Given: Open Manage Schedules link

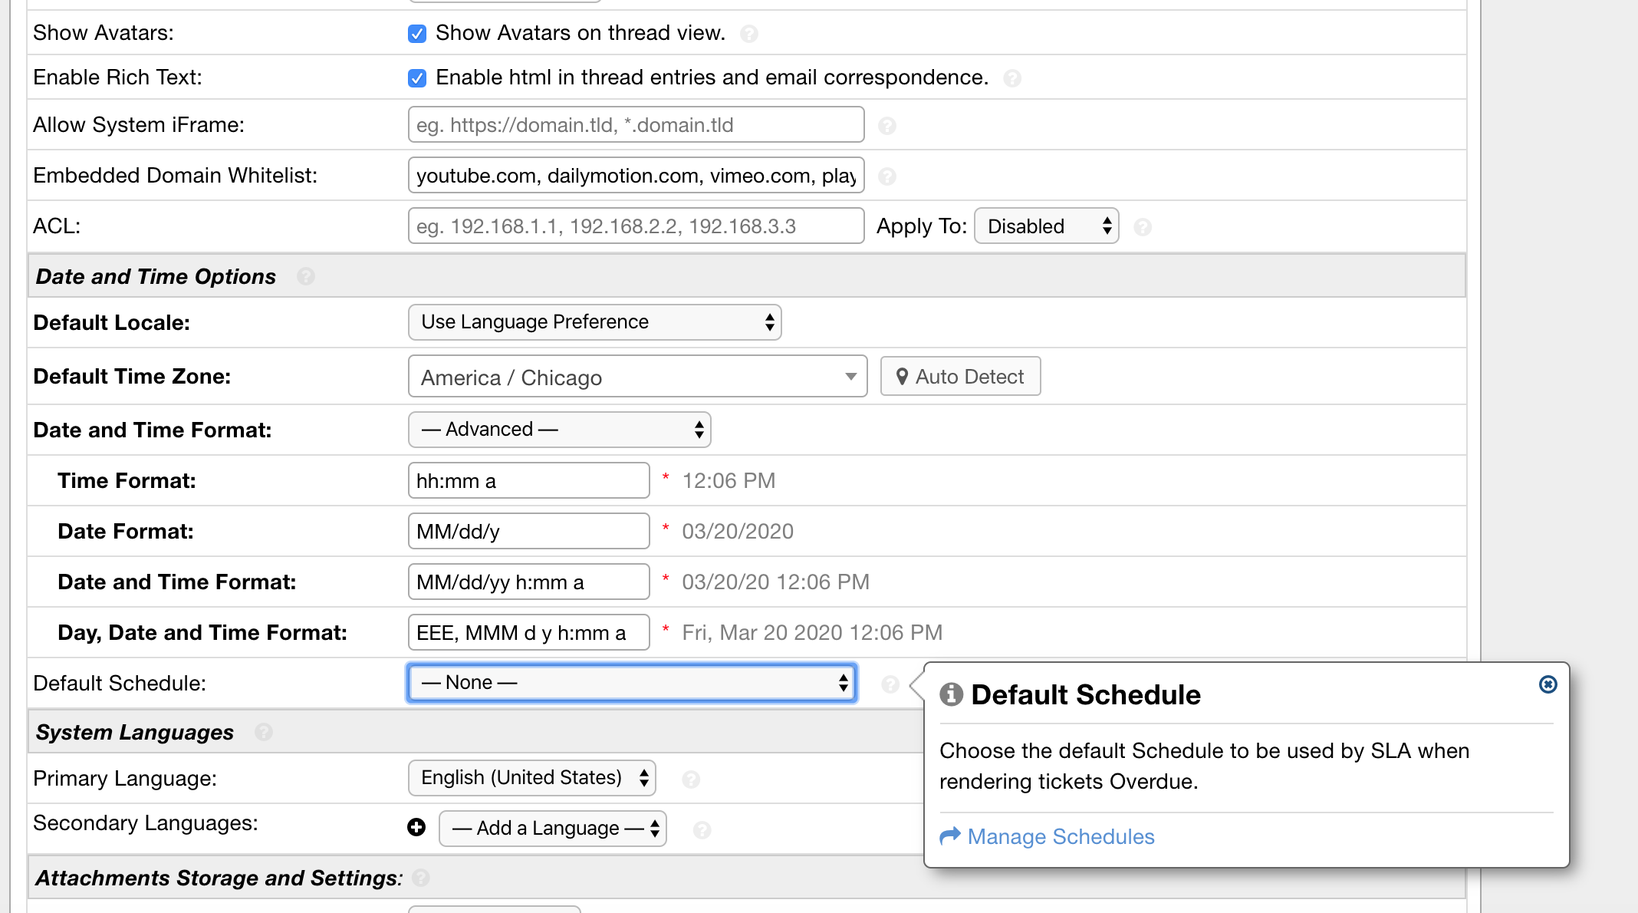Looking at the screenshot, I should [1061, 836].
